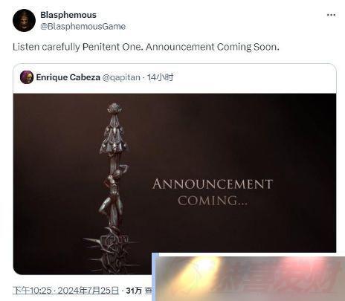The height and width of the screenshot is (301, 345).
Task: Open the @BlasphemousGame handle
Action: [83, 26]
